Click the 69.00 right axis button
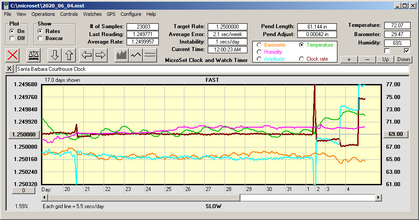The height and width of the screenshot is (220, 419). pos(396,134)
